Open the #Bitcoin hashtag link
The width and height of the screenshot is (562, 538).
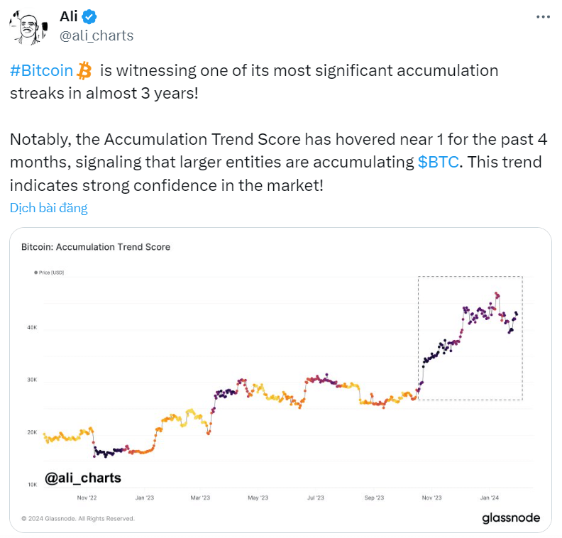pyautogui.click(x=42, y=71)
